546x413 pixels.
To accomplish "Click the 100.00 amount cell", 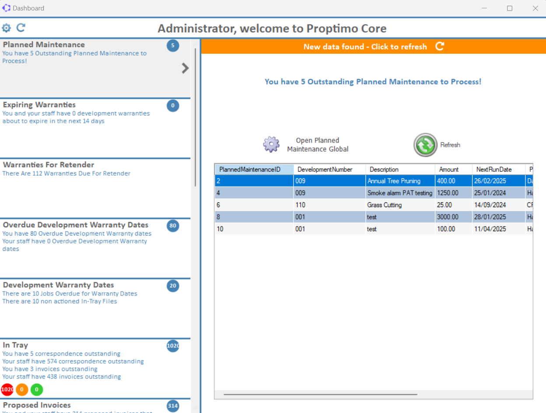I will [x=454, y=229].
